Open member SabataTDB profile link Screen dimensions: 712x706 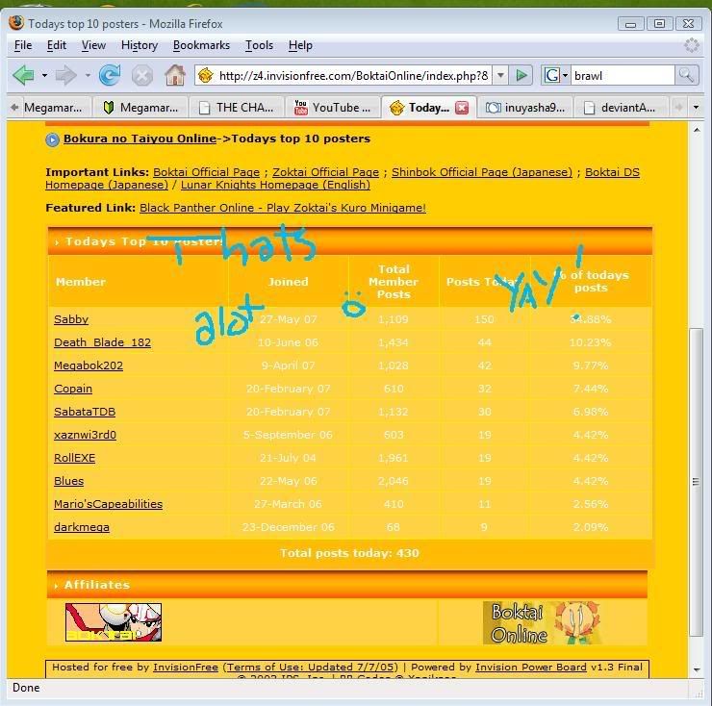pos(85,412)
